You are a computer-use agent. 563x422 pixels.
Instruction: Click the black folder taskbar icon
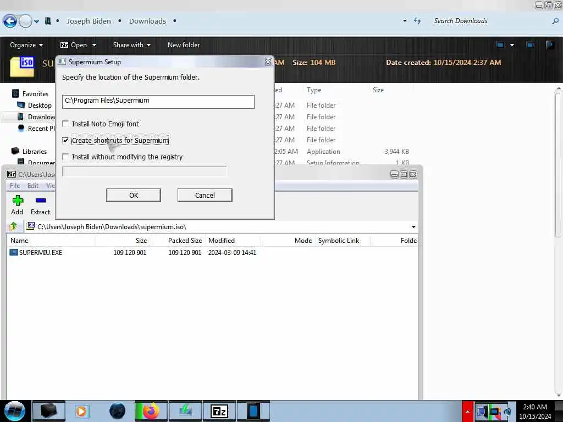click(x=49, y=411)
